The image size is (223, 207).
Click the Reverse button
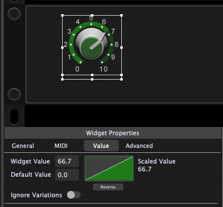click(108, 187)
